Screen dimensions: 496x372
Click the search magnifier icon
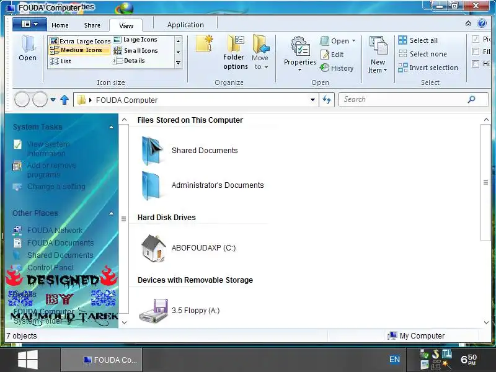pyautogui.click(x=471, y=99)
